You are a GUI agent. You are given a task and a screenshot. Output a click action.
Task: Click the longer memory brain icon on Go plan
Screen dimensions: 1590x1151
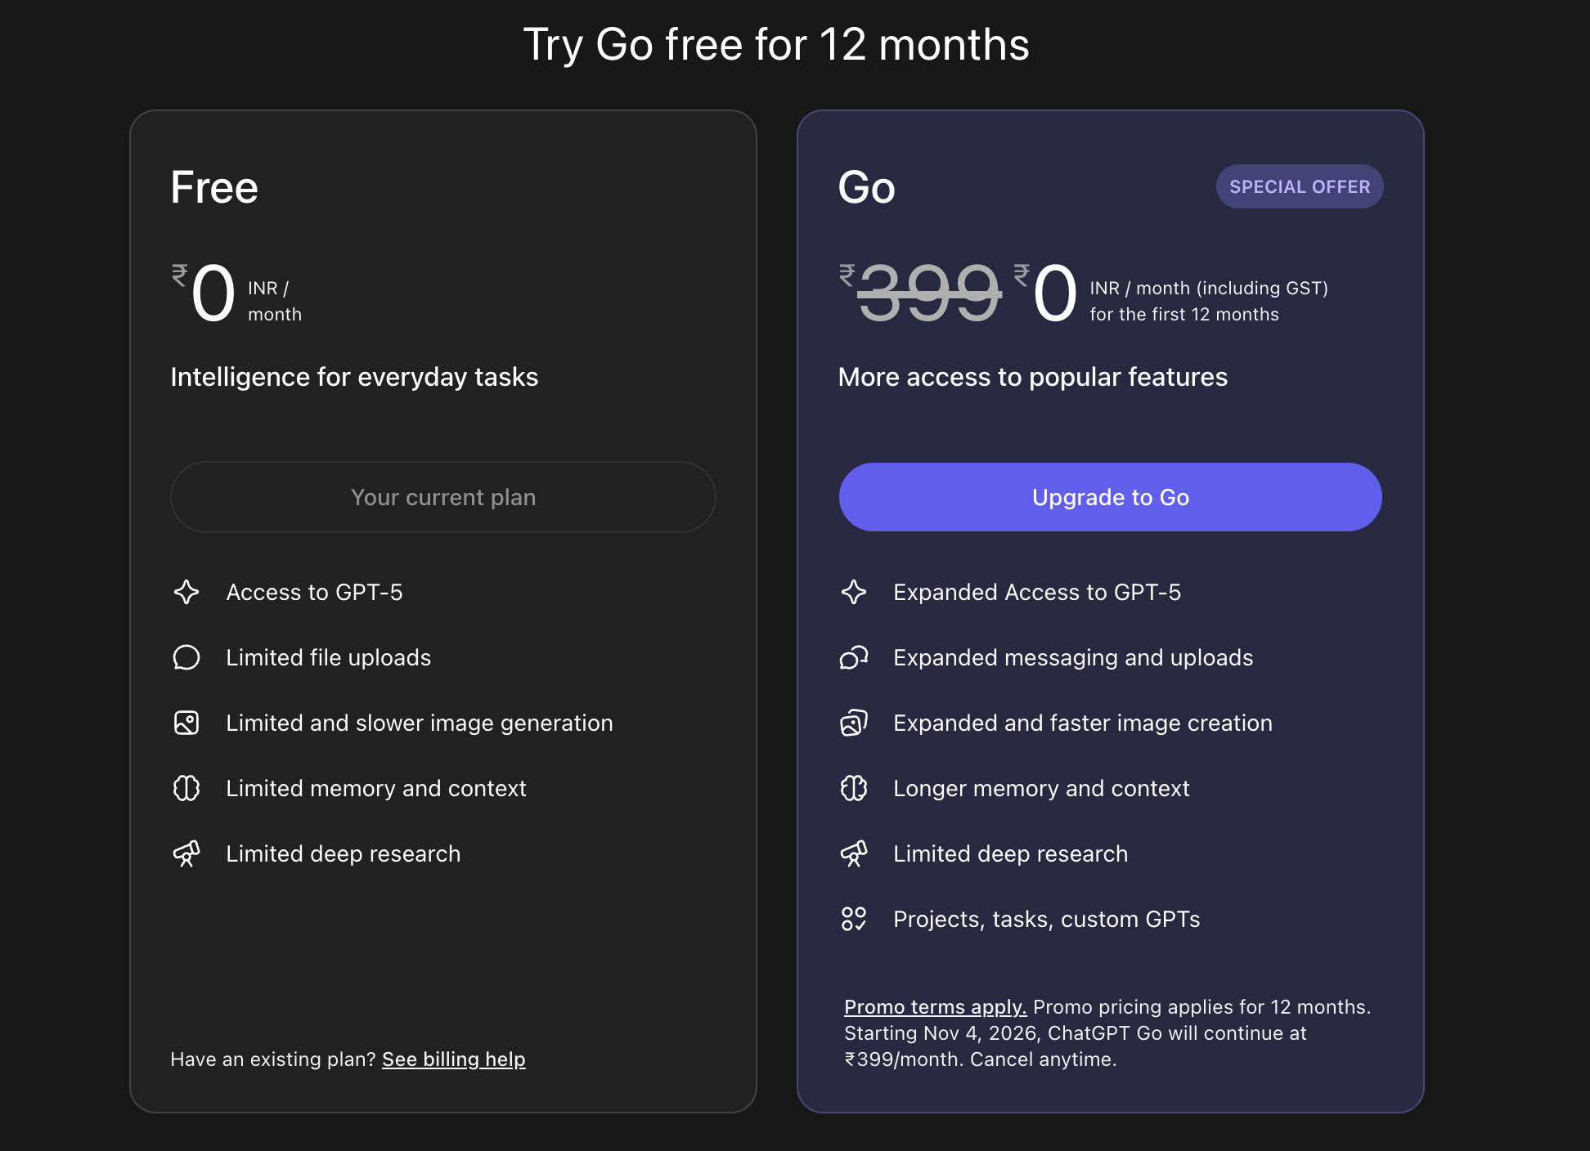(855, 788)
